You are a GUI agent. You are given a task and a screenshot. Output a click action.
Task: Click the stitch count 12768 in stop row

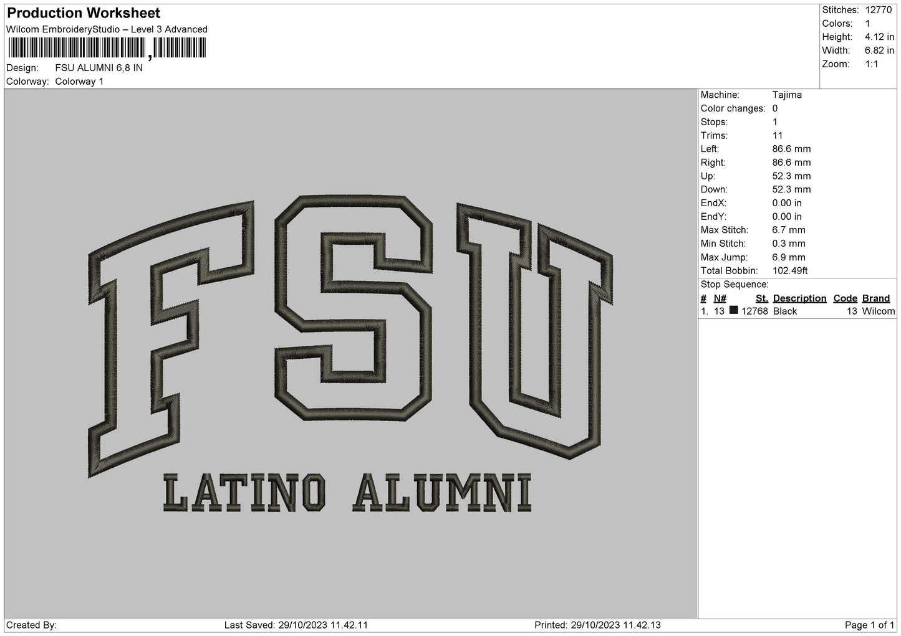(x=754, y=311)
